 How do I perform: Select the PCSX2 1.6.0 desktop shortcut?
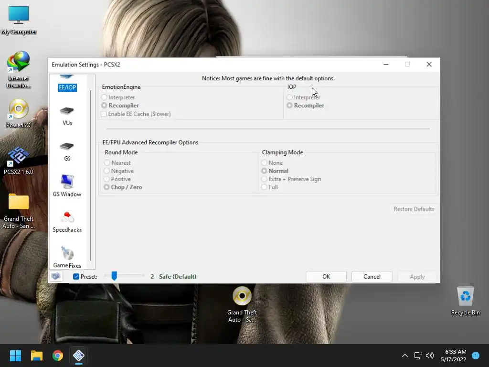point(19,161)
